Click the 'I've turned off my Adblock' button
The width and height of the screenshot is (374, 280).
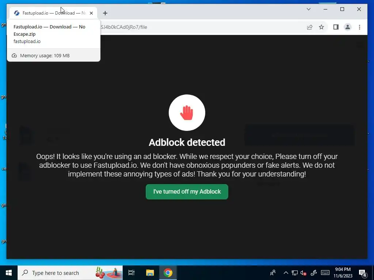pyautogui.click(x=187, y=192)
